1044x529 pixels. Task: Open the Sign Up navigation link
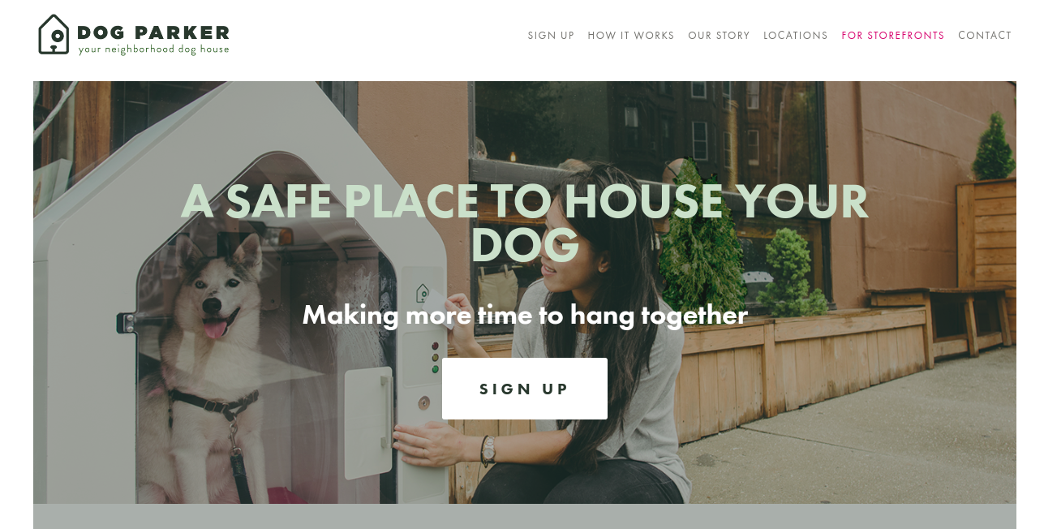click(x=551, y=36)
